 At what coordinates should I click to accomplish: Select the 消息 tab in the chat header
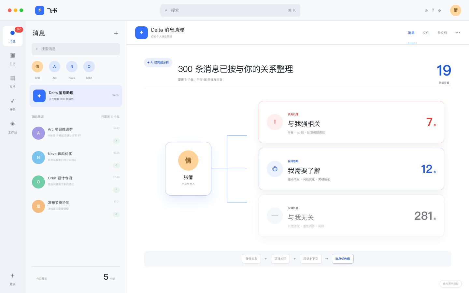(411, 33)
